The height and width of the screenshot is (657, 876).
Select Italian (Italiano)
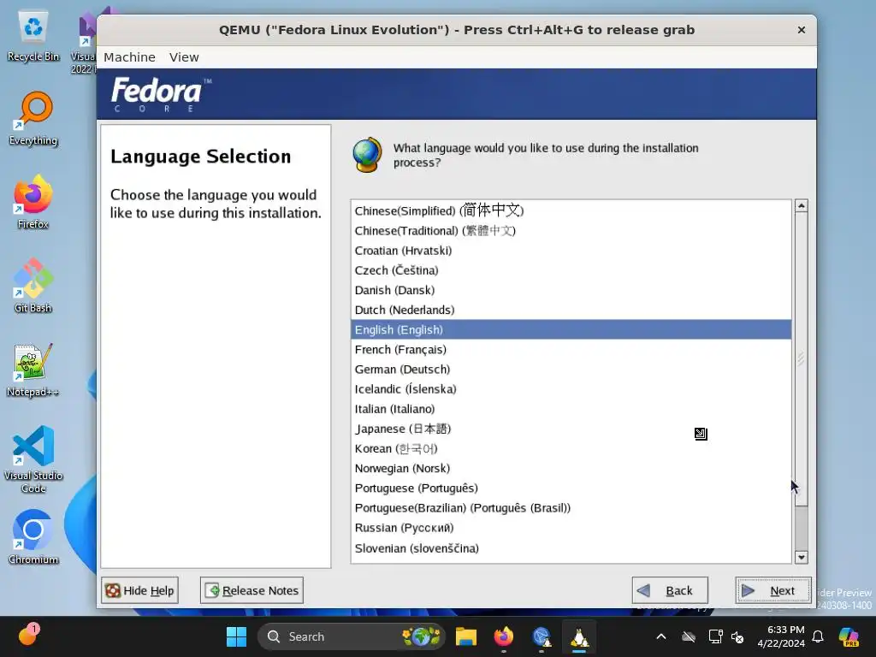[571, 409]
